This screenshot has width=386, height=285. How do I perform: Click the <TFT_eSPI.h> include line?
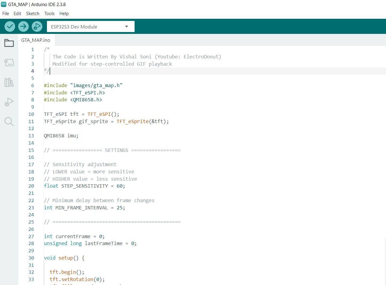74,93
